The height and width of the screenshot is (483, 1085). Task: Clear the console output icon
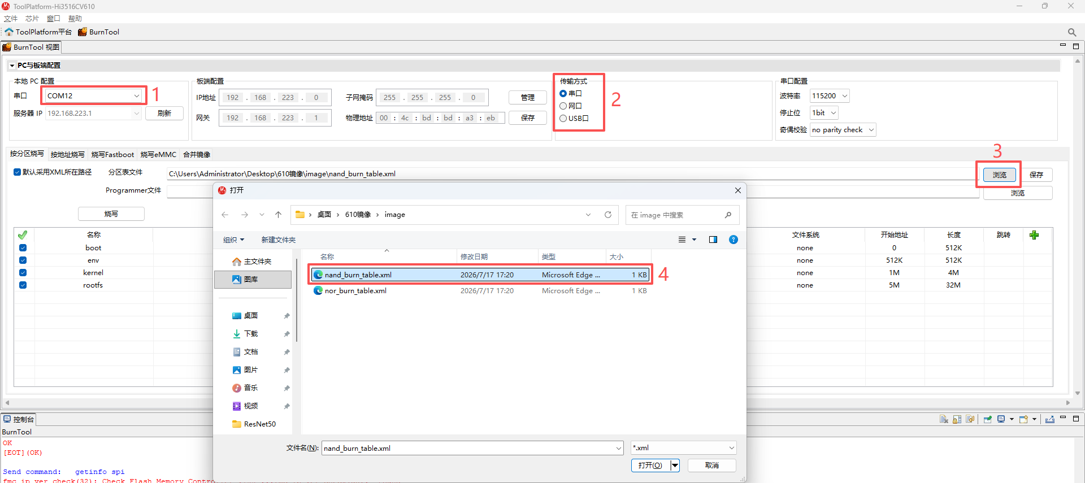(943, 419)
